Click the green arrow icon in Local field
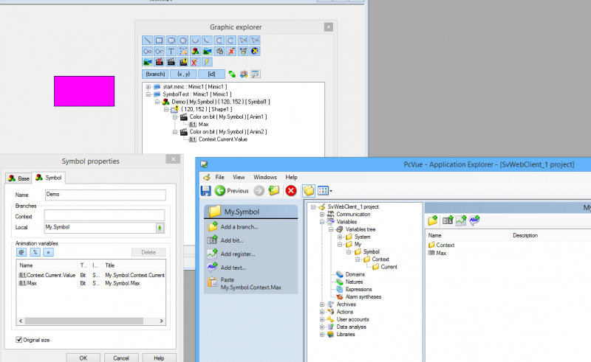This screenshot has width=591, height=362. tap(160, 228)
